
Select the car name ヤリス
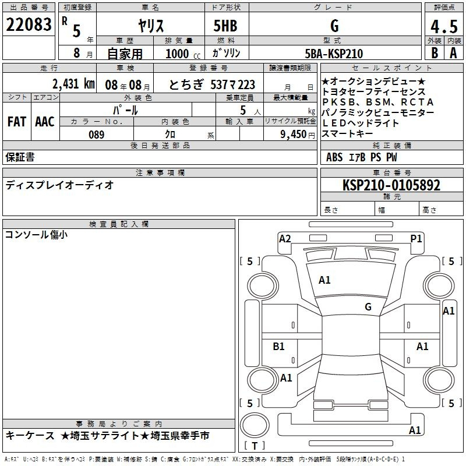coord(151,26)
